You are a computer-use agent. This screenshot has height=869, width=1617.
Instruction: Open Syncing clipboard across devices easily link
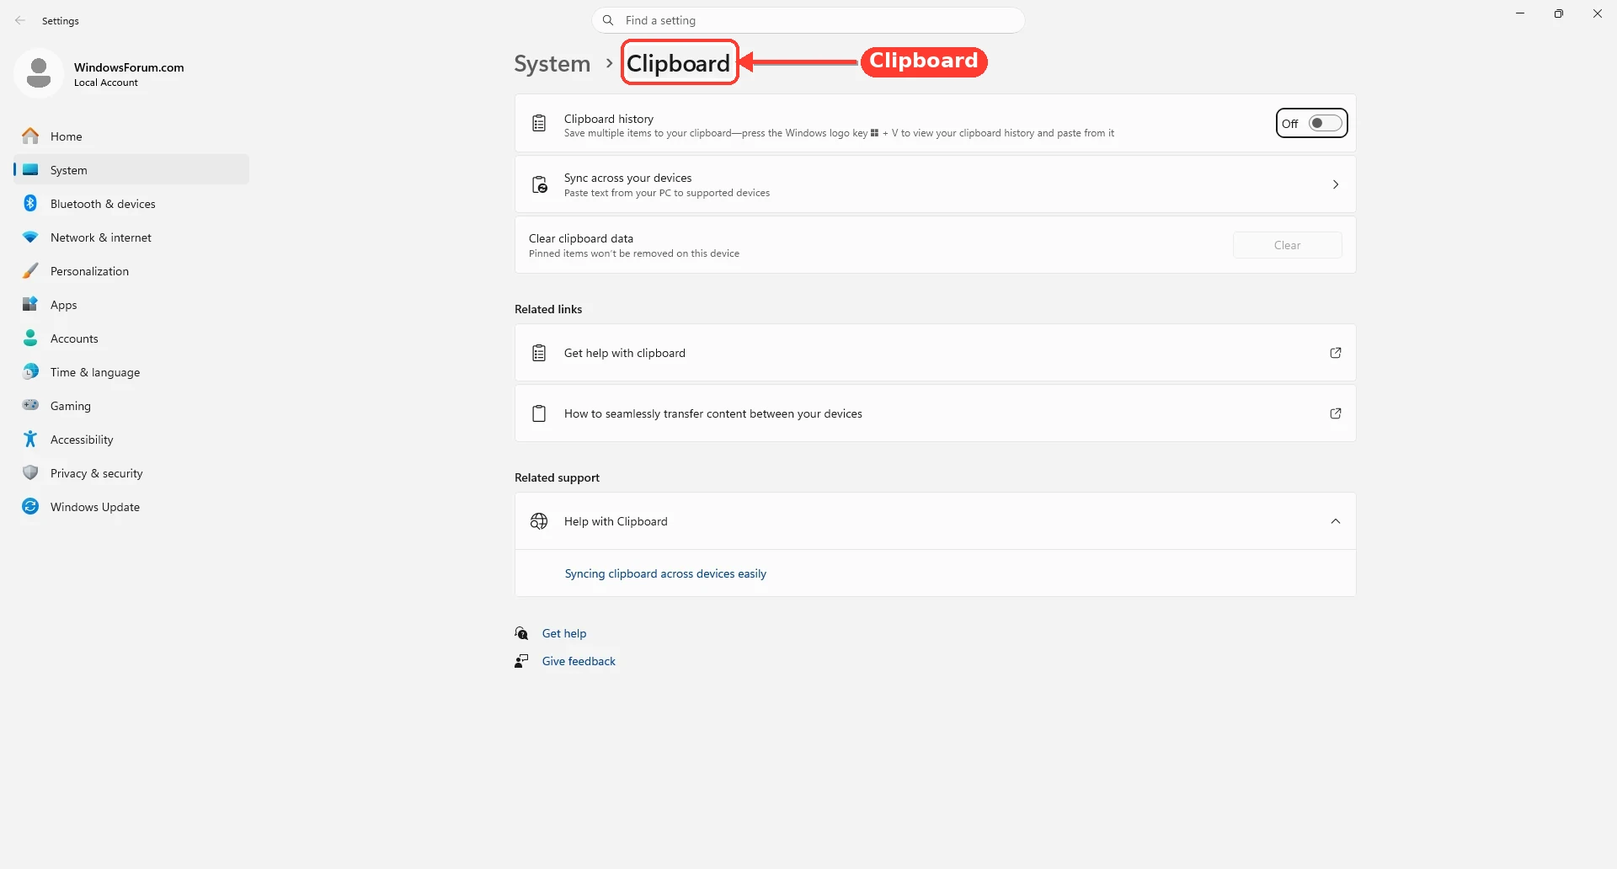pyautogui.click(x=665, y=573)
